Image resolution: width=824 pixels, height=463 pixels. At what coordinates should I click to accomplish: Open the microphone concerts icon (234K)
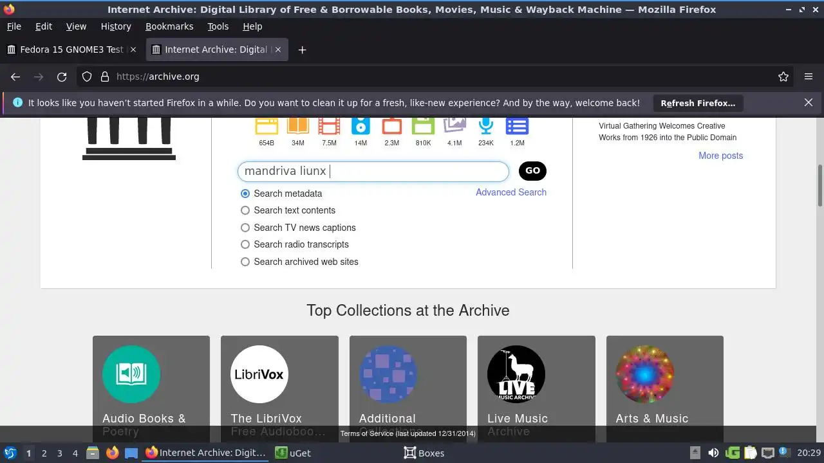point(486,126)
